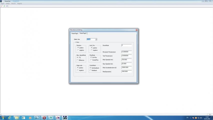Click the first red toolbar icon
This screenshot has height=120, width=213.
[2, 6]
